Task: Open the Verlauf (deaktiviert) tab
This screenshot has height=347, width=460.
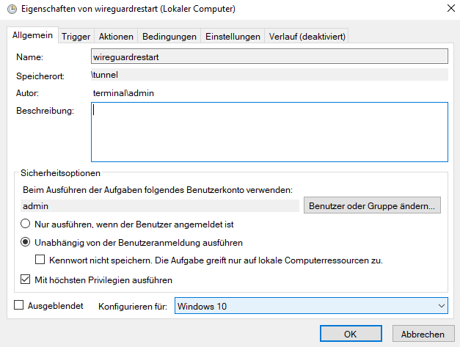Action: click(307, 36)
